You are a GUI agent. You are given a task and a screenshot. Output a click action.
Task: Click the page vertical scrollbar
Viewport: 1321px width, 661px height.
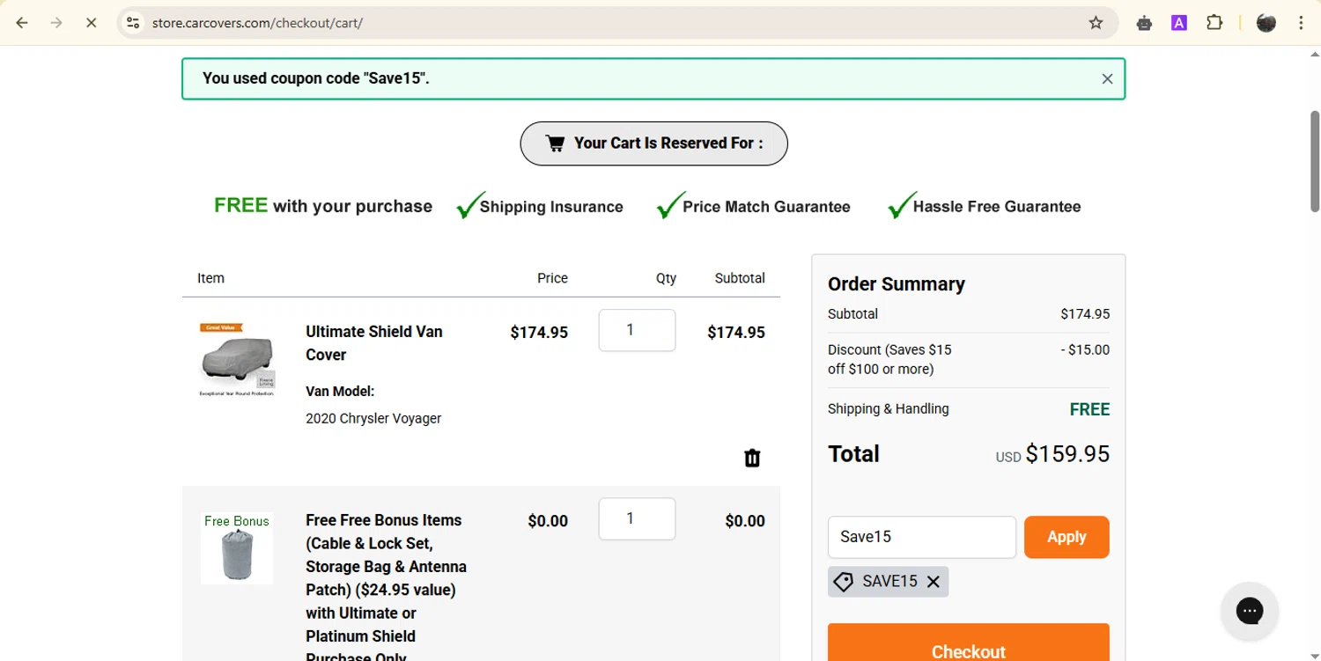tap(1314, 161)
